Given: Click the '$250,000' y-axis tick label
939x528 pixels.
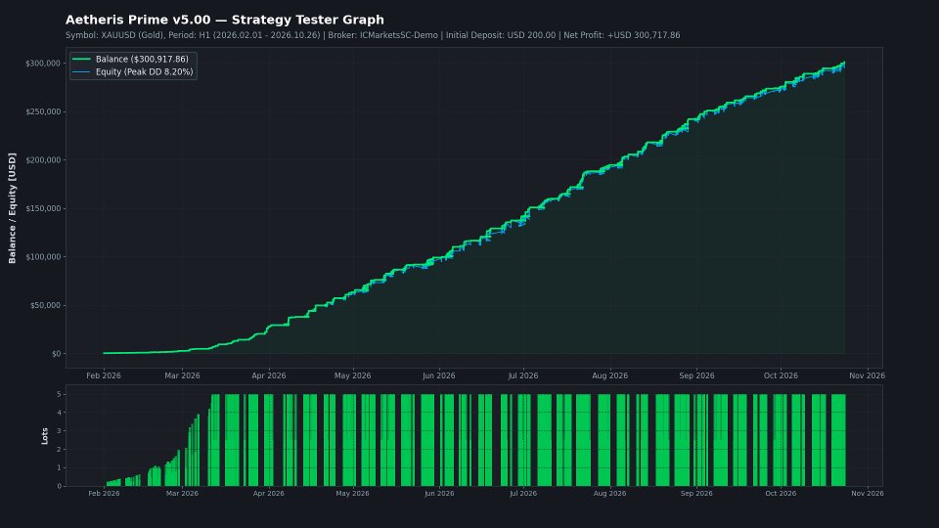Looking at the screenshot, I should point(42,111).
